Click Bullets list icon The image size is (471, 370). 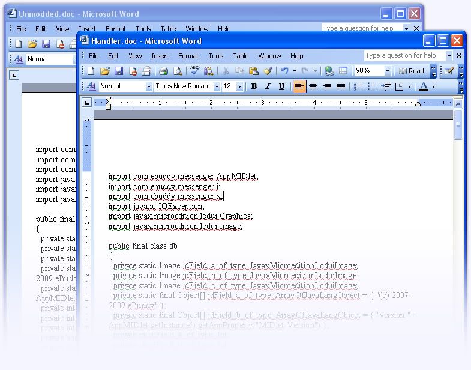[372, 86]
